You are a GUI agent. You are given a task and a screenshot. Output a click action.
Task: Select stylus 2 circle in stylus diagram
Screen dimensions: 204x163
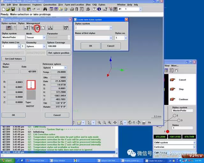click(x=174, y=116)
